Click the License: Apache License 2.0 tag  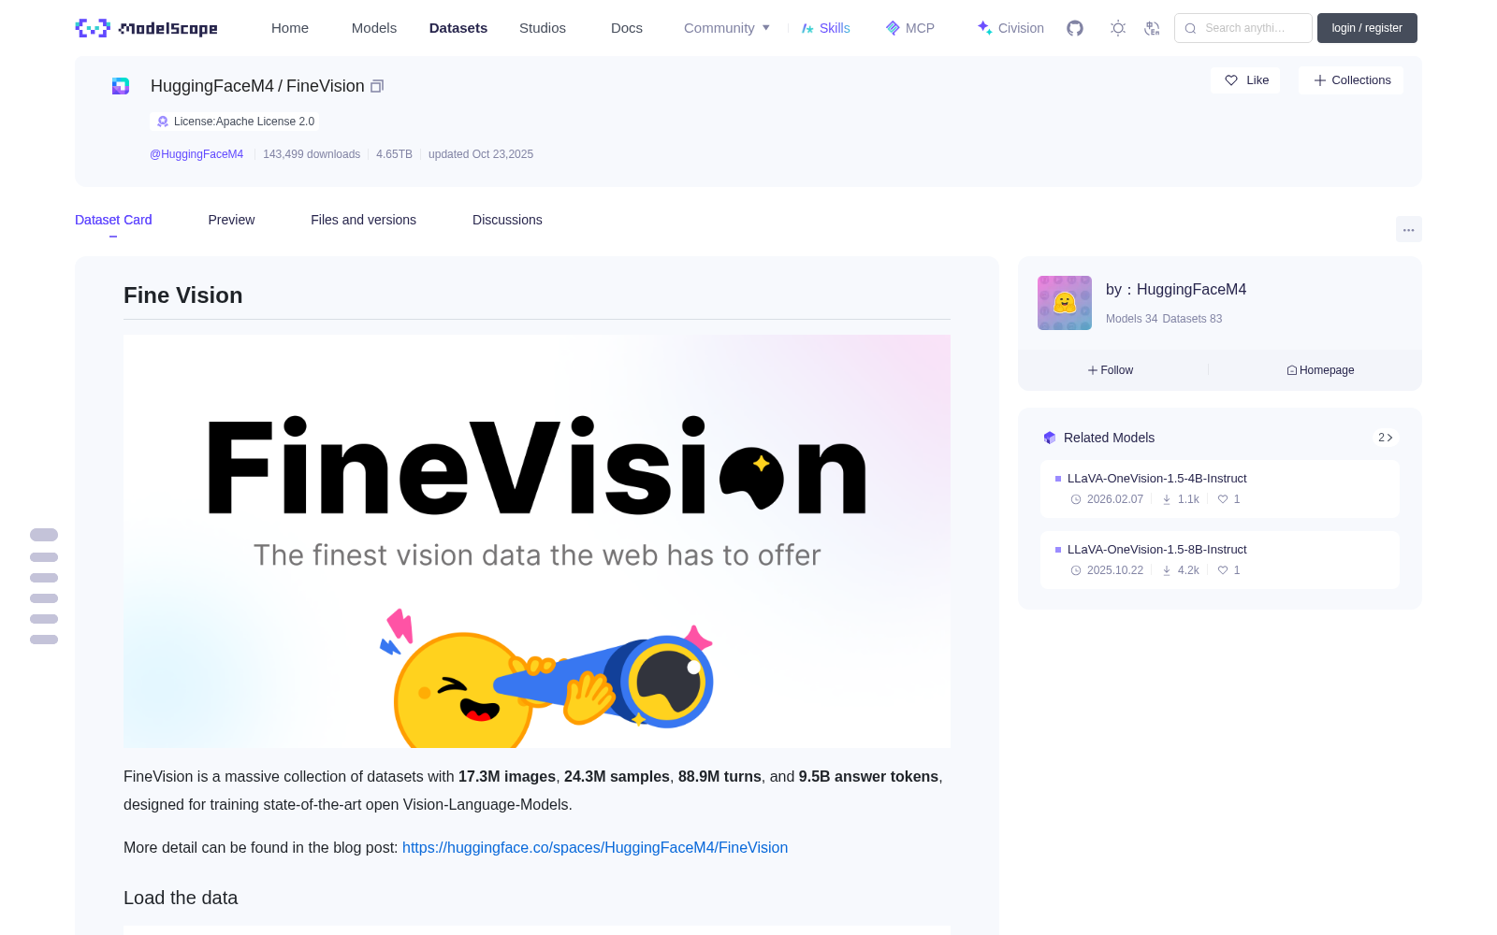[235, 122]
